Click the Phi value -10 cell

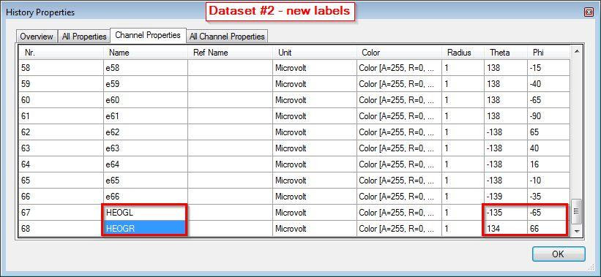[x=549, y=181]
